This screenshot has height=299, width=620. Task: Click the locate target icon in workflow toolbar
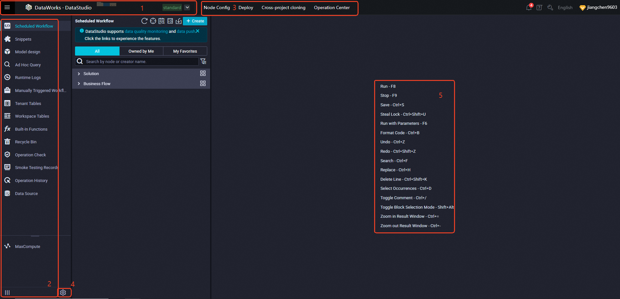click(153, 21)
